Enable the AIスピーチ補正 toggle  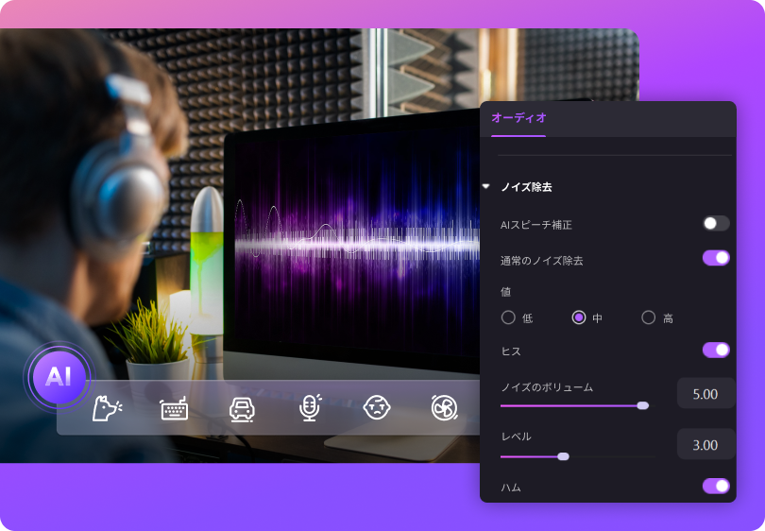point(716,224)
